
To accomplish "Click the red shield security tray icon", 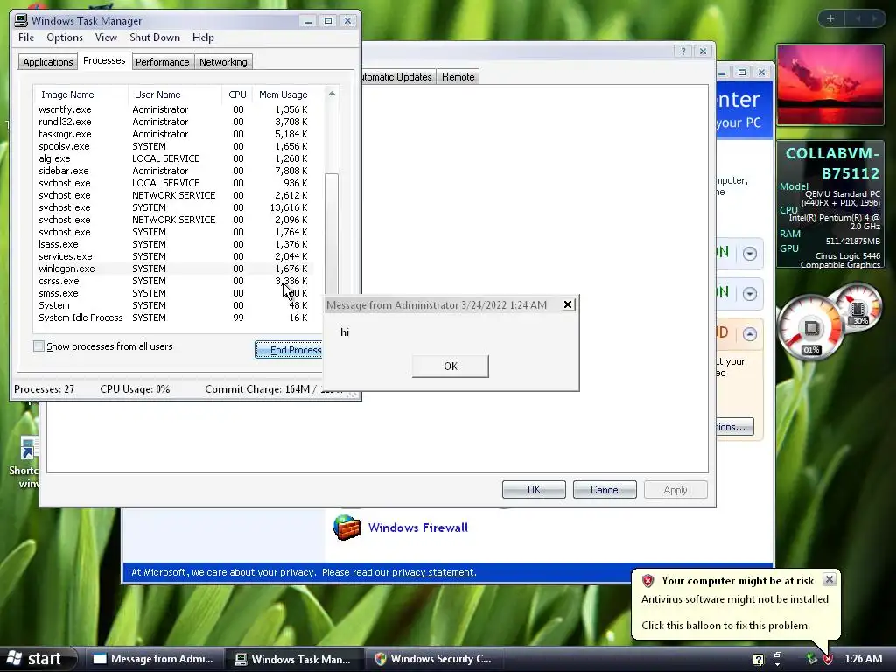I will pyautogui.click(x=828, y=659).
